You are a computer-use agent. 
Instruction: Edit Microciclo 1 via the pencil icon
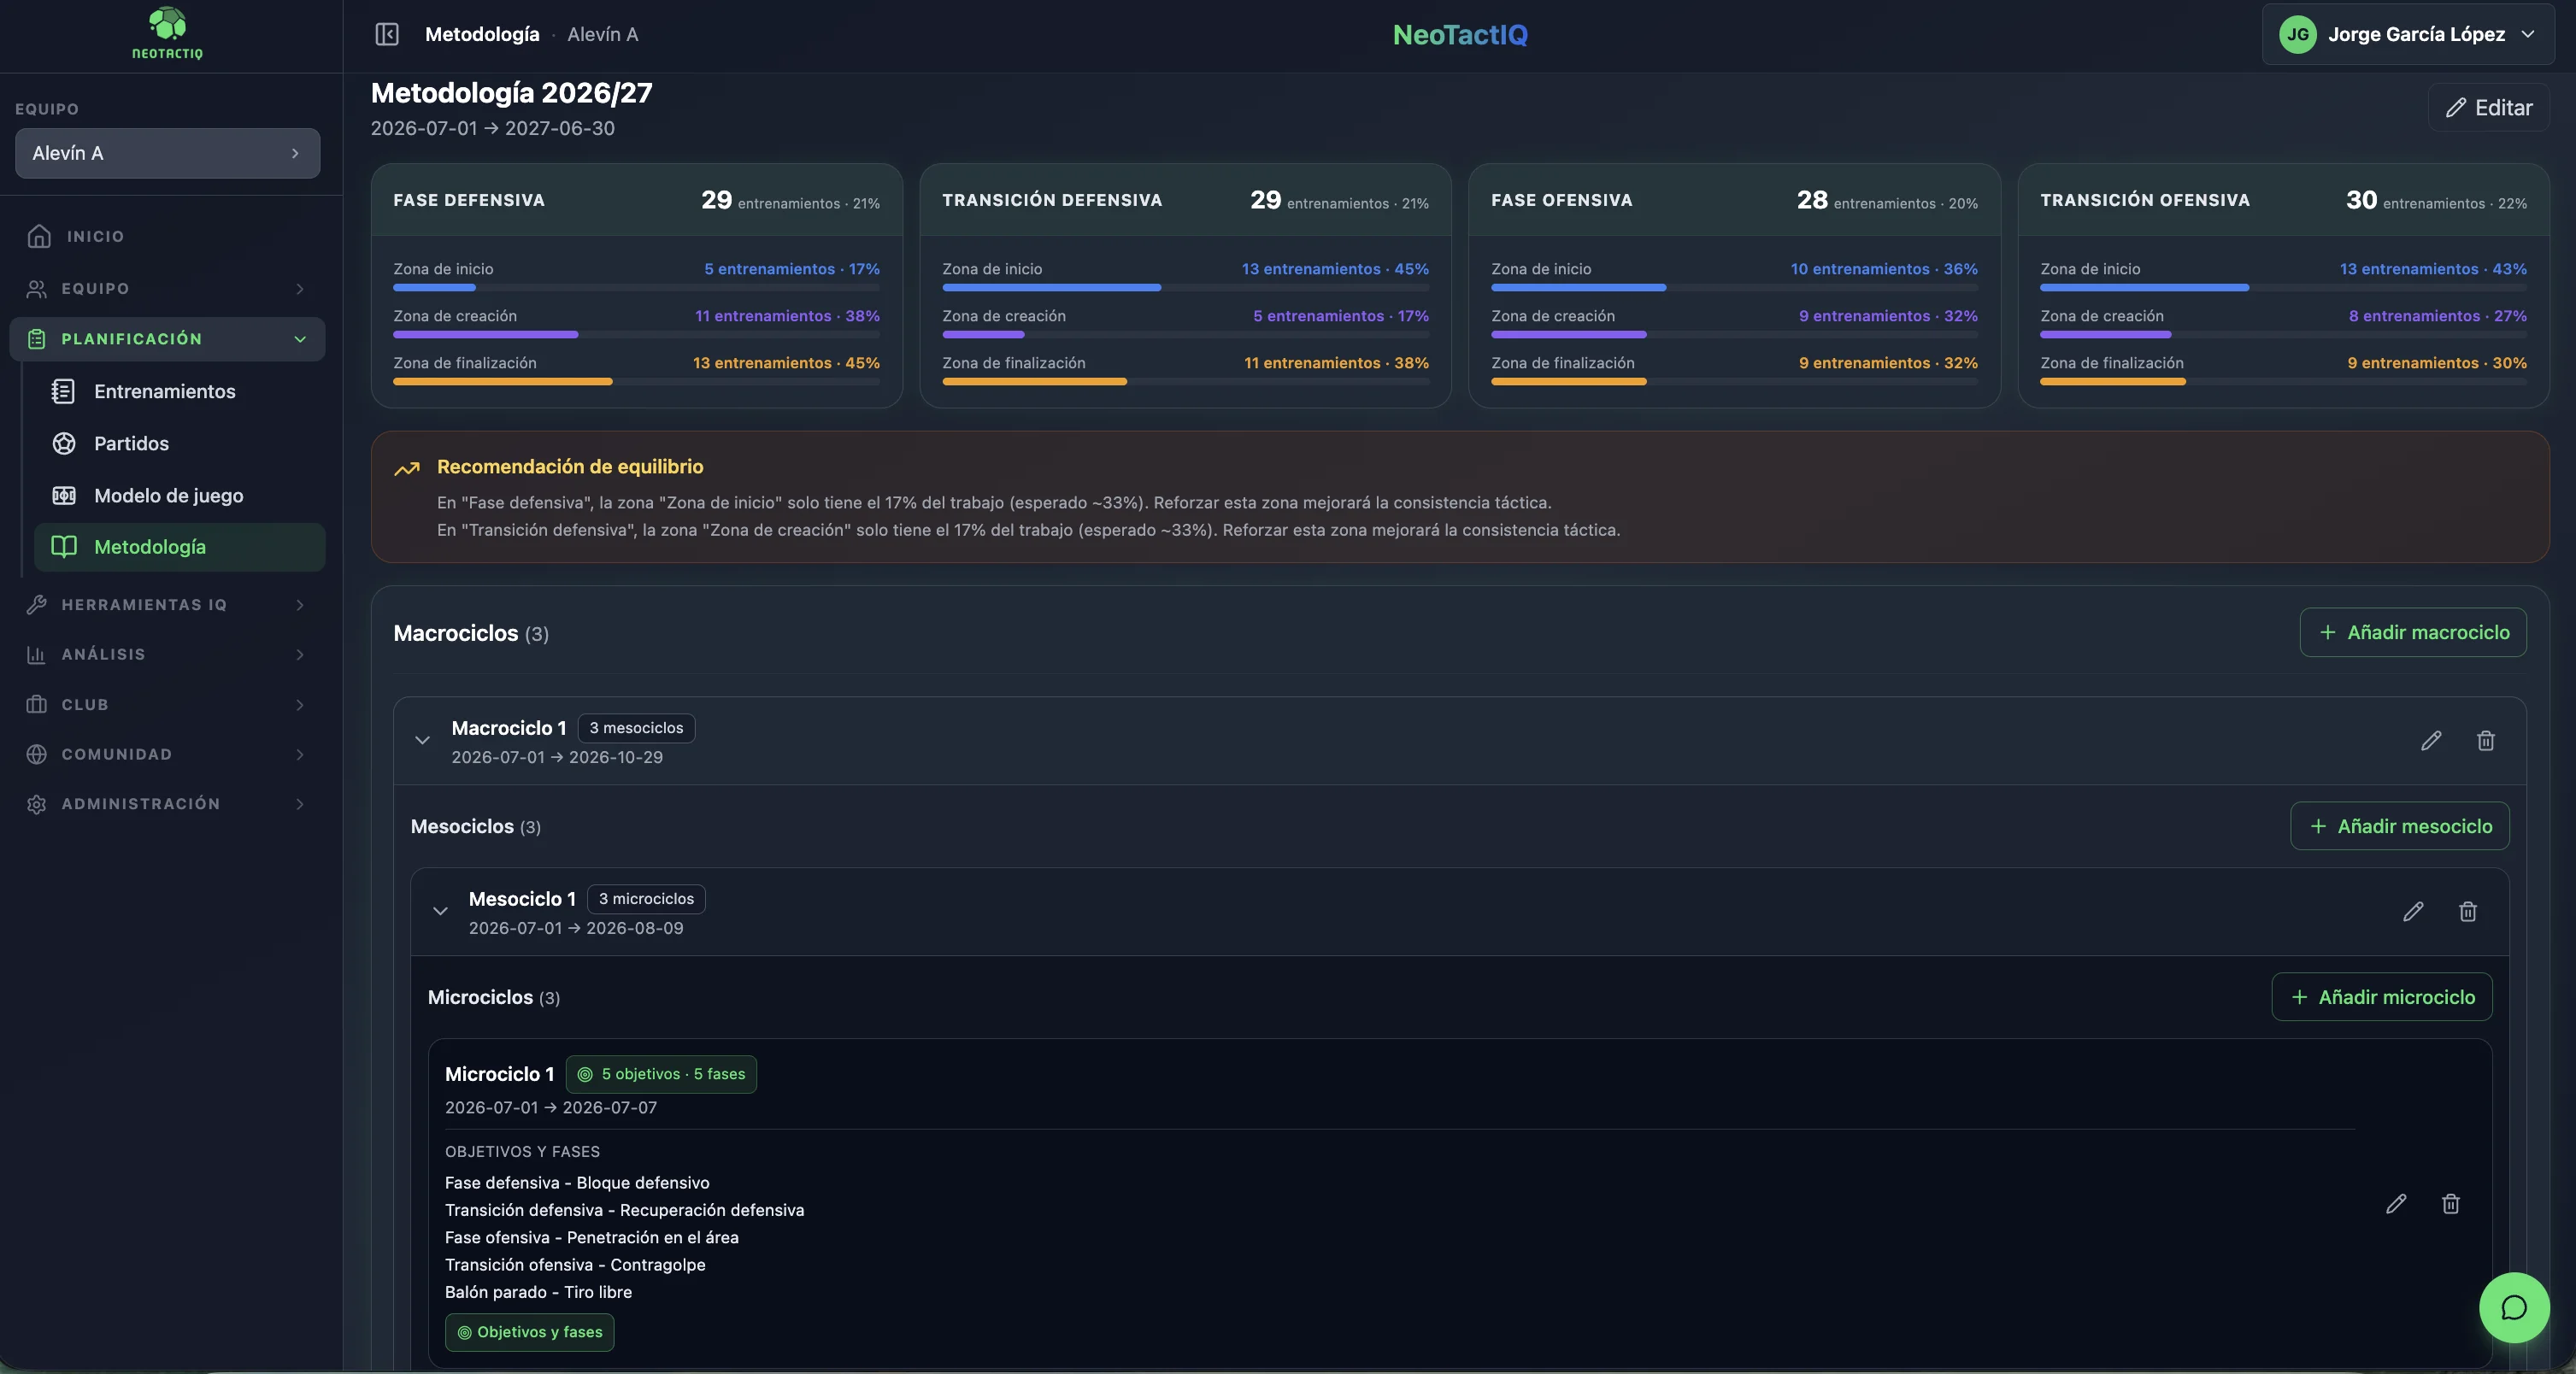click(x=2396, y=1203)
